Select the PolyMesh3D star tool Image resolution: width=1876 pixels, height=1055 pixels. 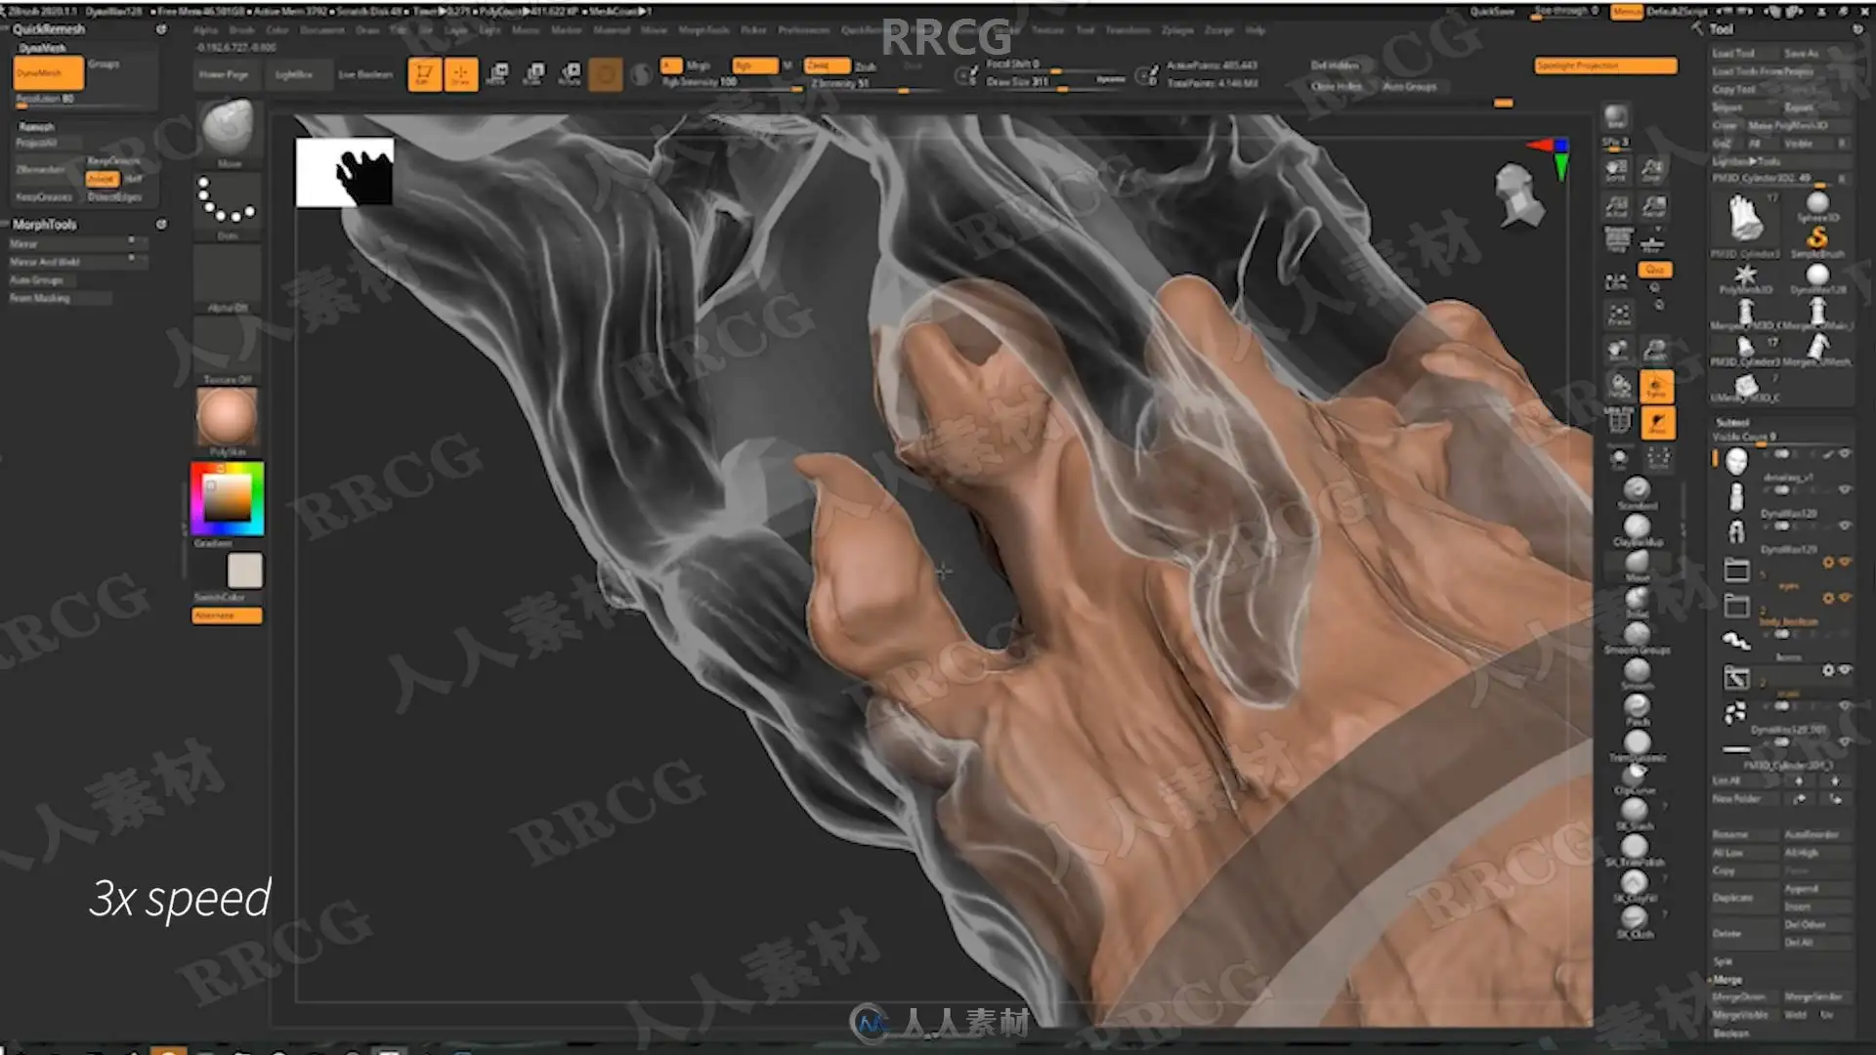[x=1746, y=277]
